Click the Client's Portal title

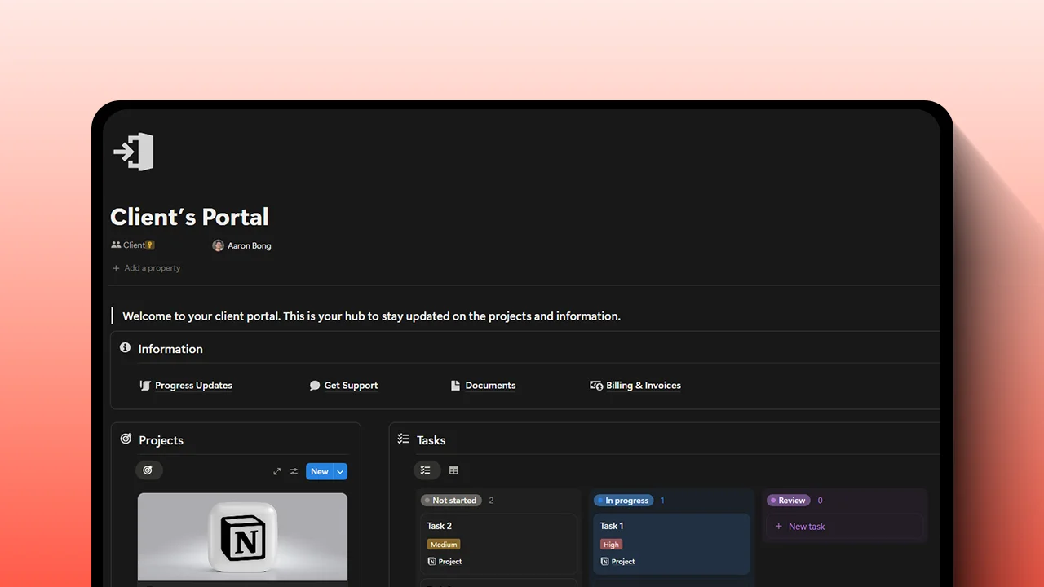(189, 217)
